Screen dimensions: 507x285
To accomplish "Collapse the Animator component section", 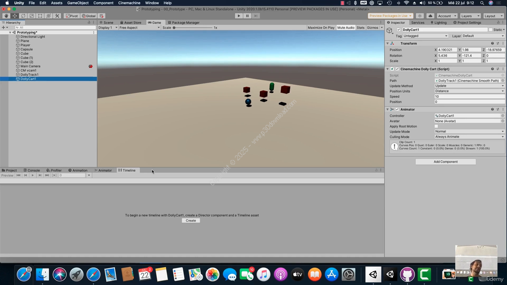I will click(x=387, y=109).
